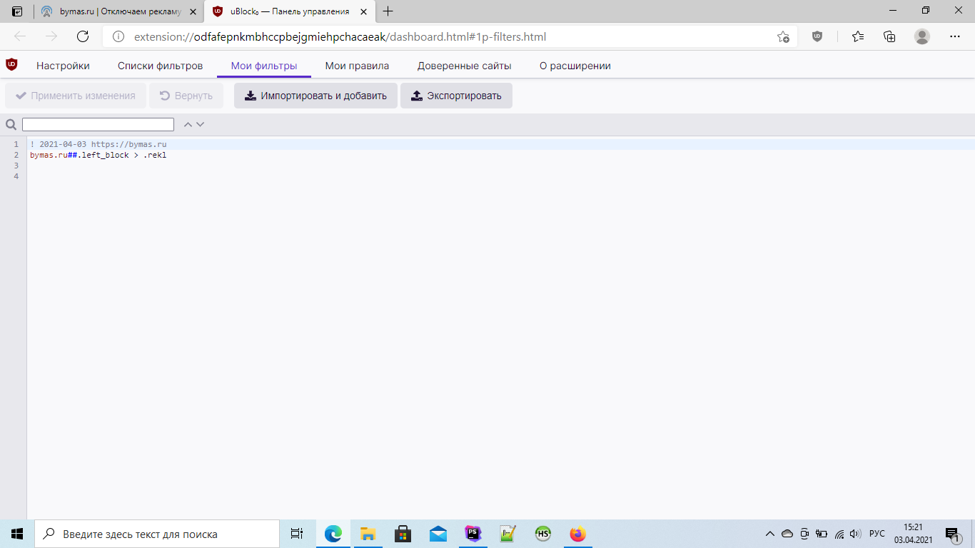Jump to next search match arrow
The image size is (975, 548).
click(201, 124)
